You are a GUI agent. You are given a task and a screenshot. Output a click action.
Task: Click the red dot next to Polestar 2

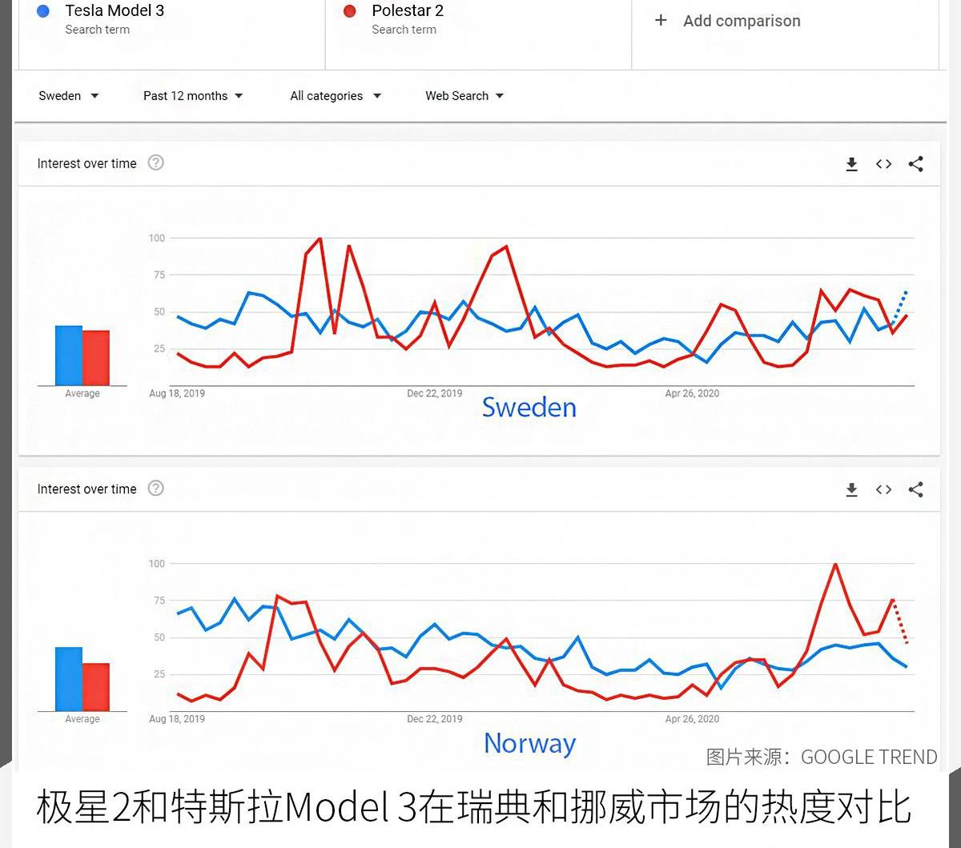[350, 11]
